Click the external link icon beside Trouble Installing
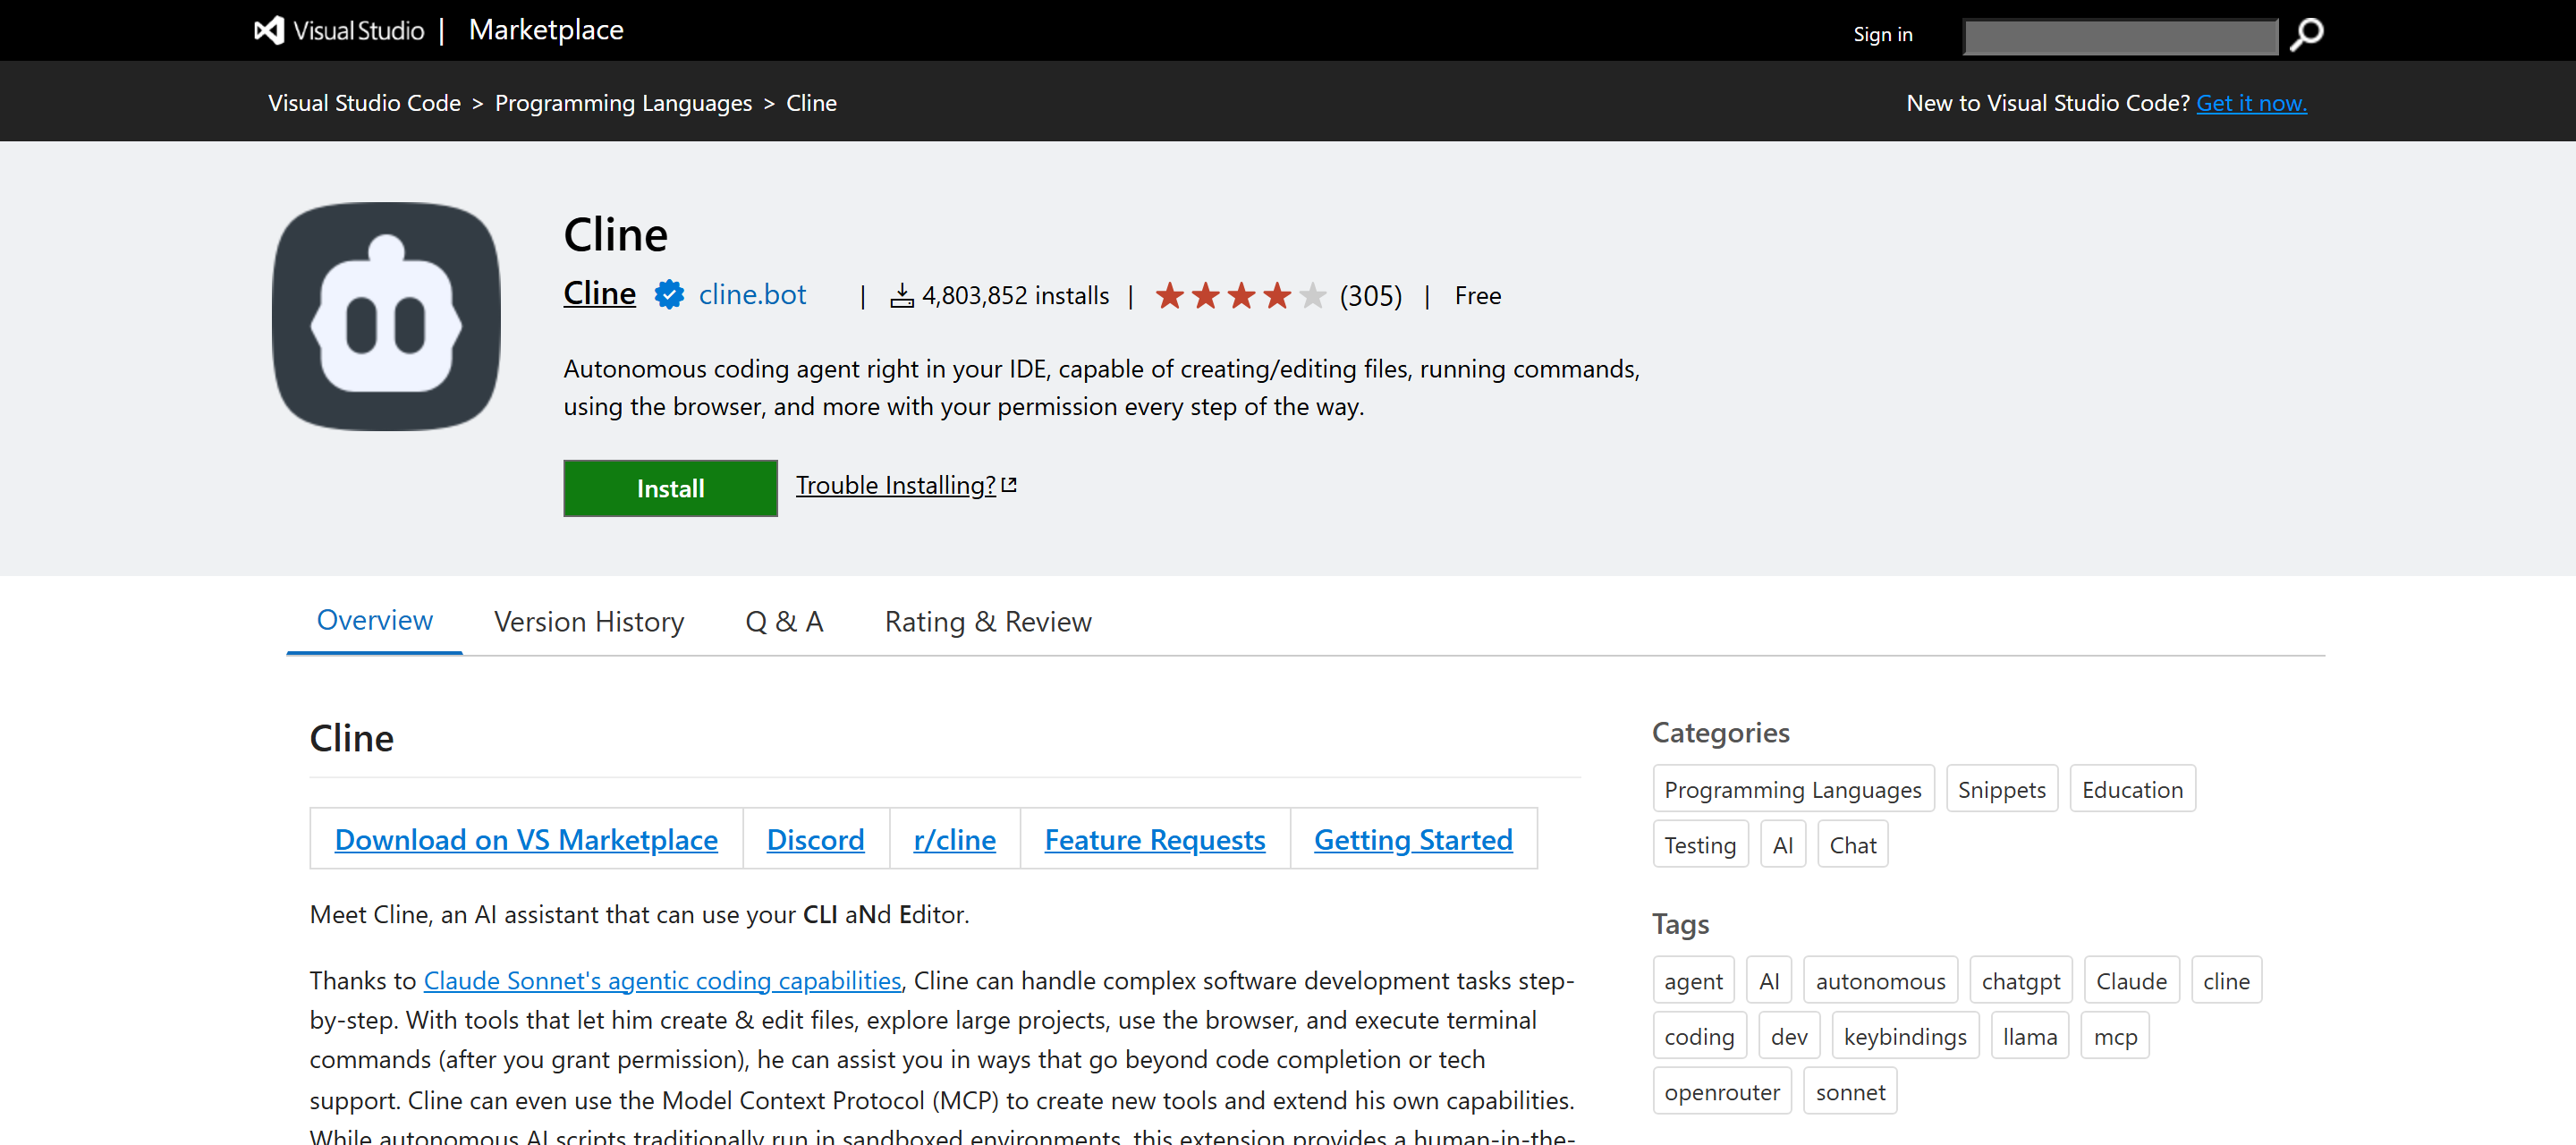2576x1145 pixels. [x=1009, y=485]
